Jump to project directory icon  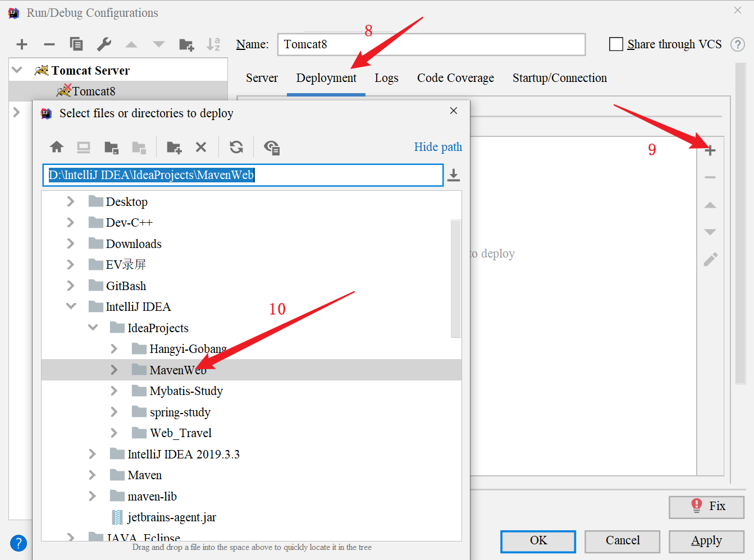(111, 148)
